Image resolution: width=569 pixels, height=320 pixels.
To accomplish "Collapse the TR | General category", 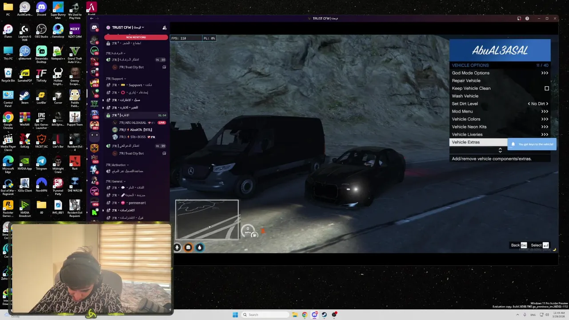I will 116,181.
